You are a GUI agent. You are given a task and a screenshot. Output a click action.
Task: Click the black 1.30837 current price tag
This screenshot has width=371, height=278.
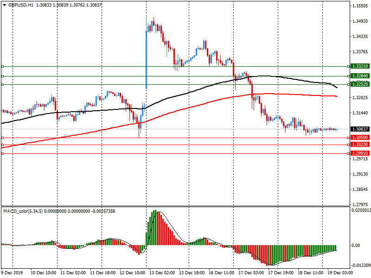(360, 129)
